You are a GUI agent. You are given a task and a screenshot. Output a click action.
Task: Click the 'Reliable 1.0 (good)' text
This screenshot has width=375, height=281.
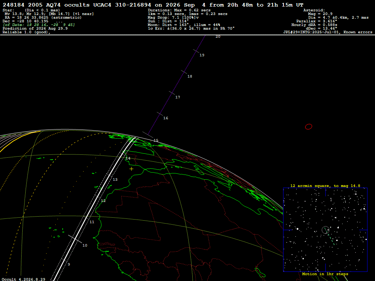[26, 32]
